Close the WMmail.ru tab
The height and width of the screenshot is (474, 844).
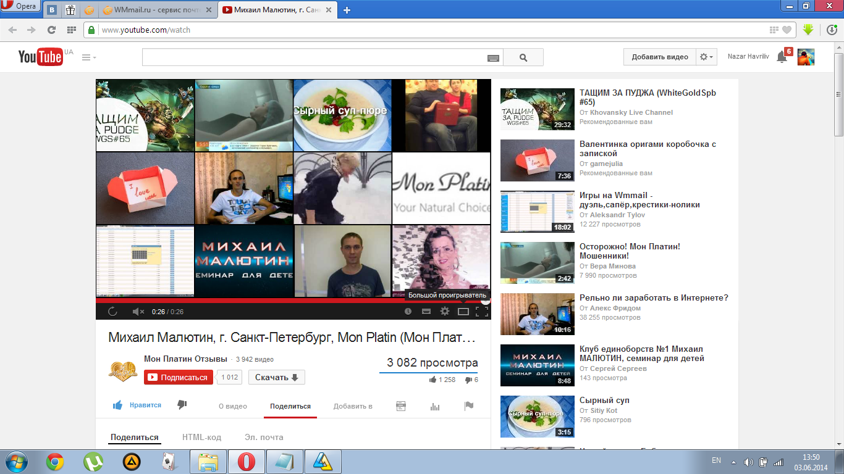point(209,10)
